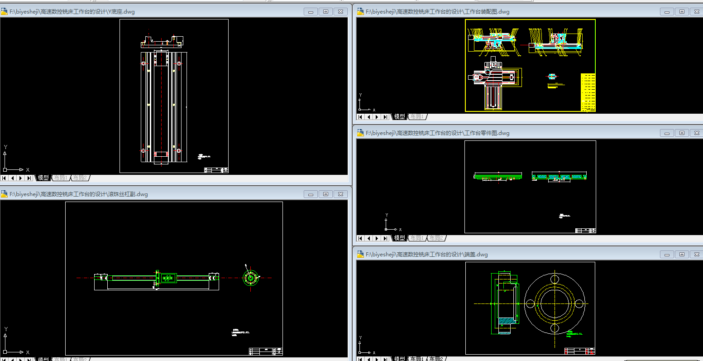Click the yellow parts list table in 工作台装配图.dwg
Screen dimensions: 703x361
pyautogui.click(x=588, y=92)
